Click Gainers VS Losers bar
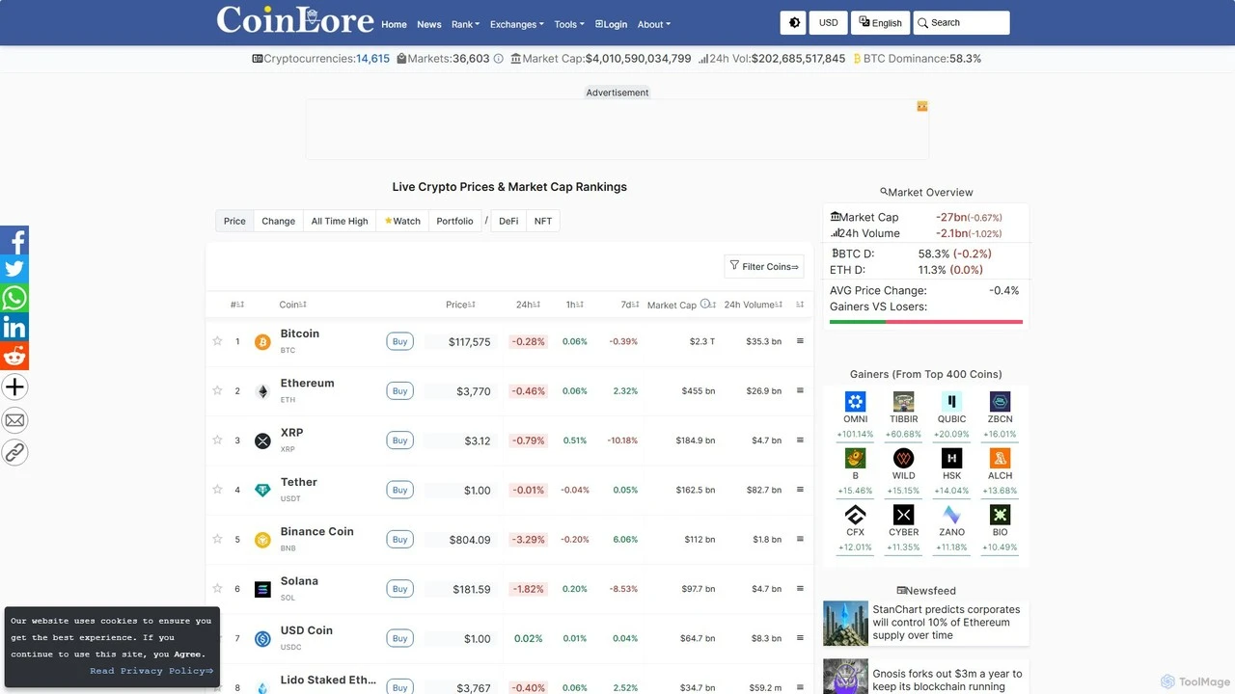 [926, 322]
